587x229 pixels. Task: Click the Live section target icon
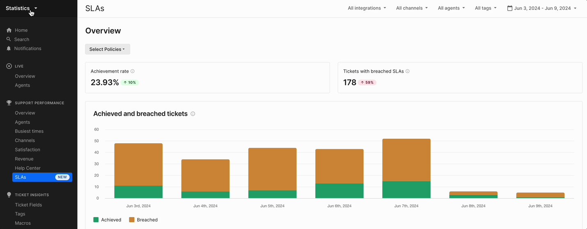click(x=9, y=66)
